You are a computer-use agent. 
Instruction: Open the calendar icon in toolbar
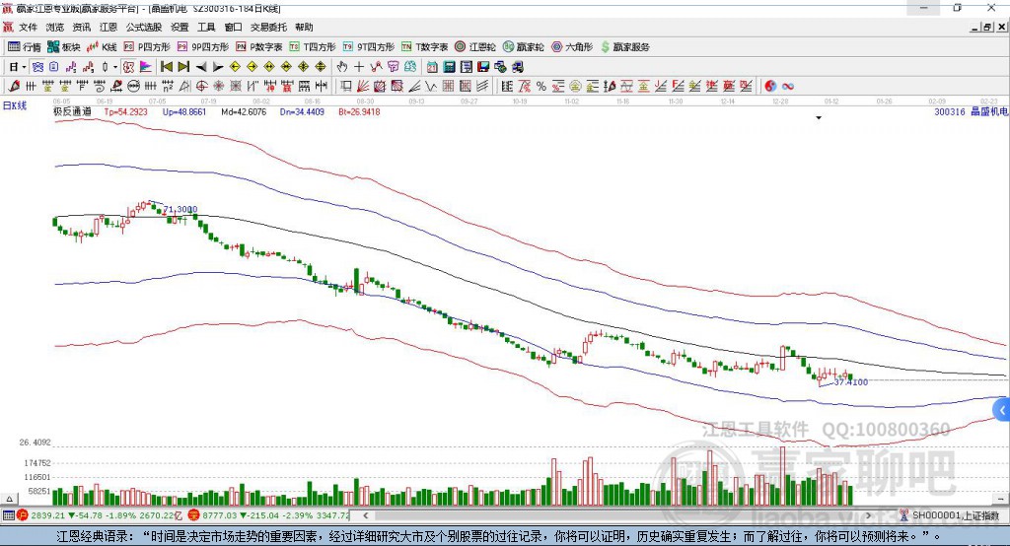click(432, 67)
